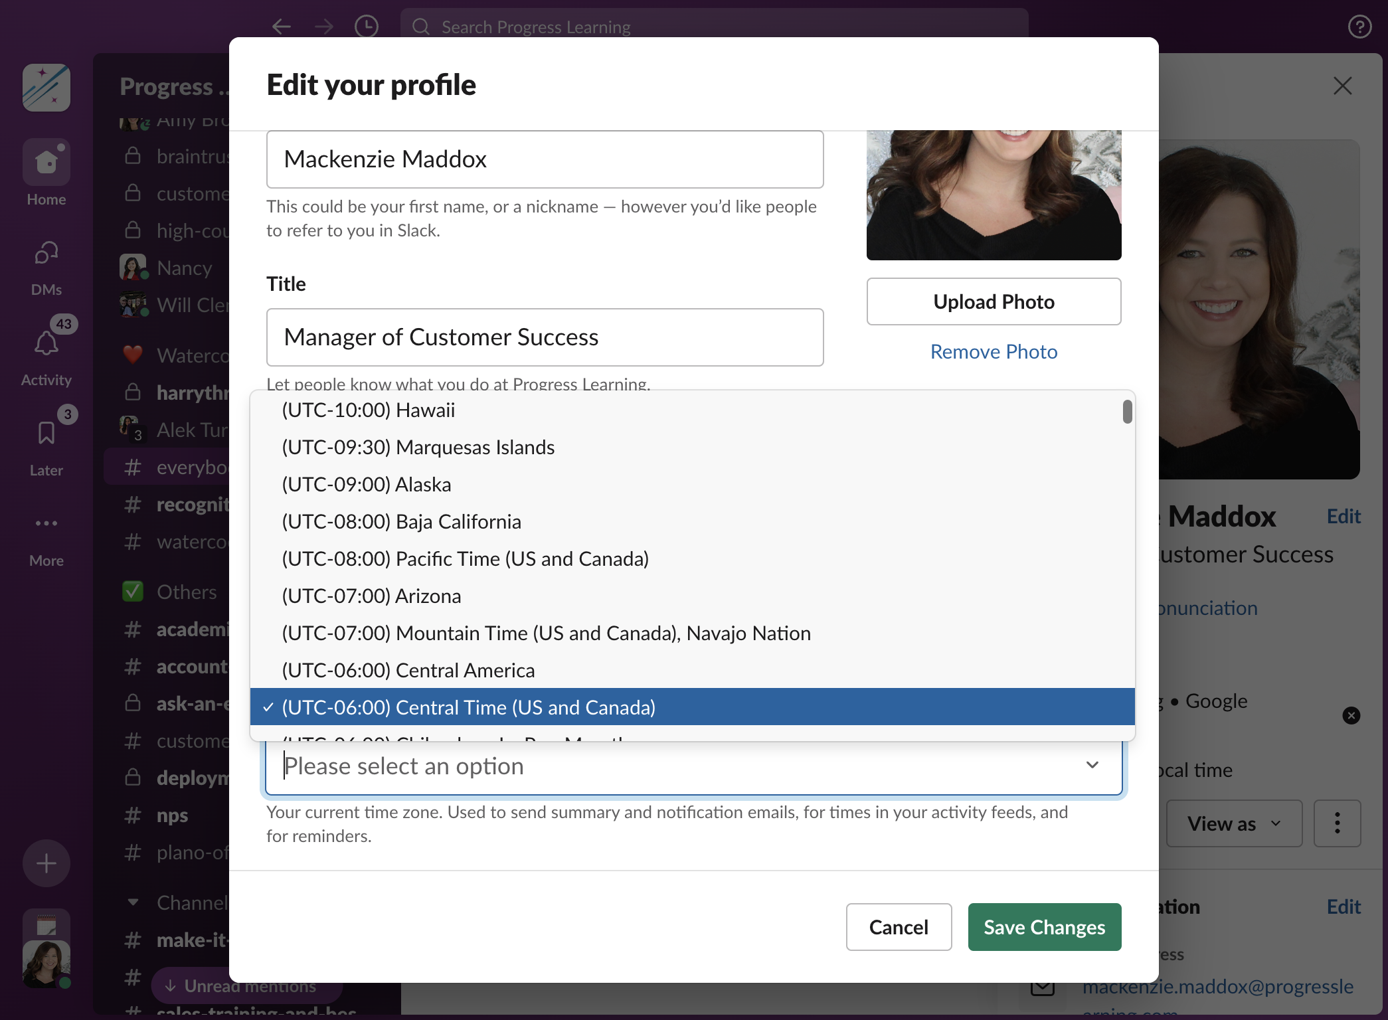Open the More ellipsis menu icon
The image size is (1388, 1020).
46,523
